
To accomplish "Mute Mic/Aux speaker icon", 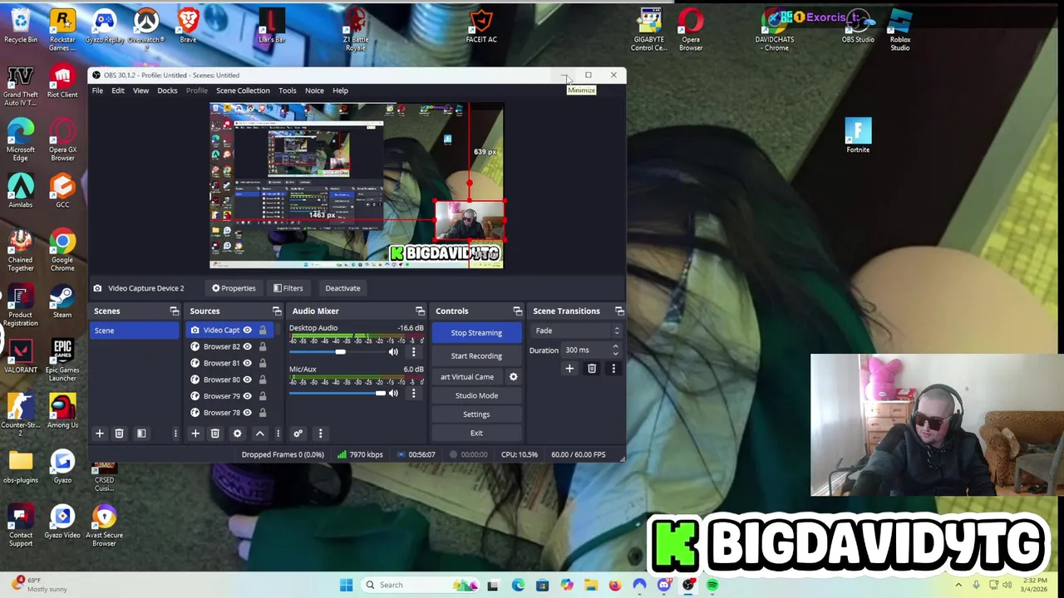I will coord(393,394).
